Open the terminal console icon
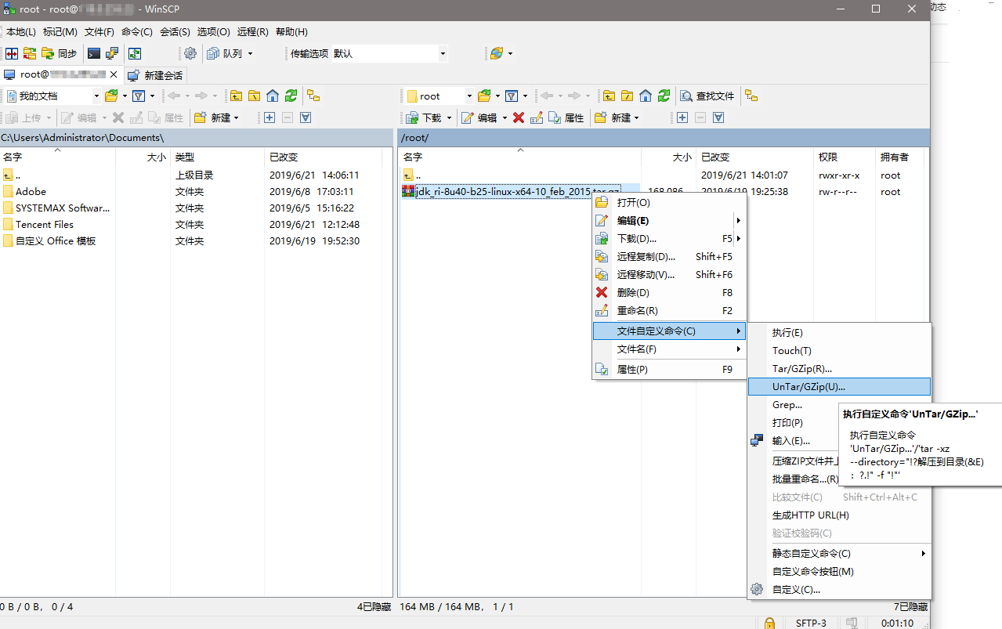Screen dimensions: 1002x629 [x=94, y=53]
